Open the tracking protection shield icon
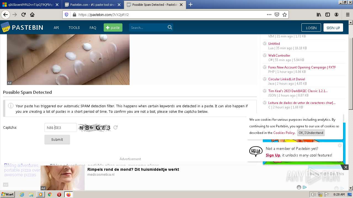This screenshot has width=353, height=198. (x=66, y=15)
